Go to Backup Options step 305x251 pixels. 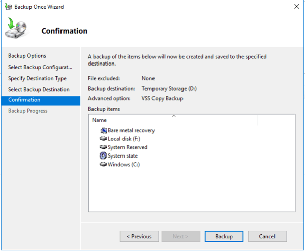pos(27,56)
